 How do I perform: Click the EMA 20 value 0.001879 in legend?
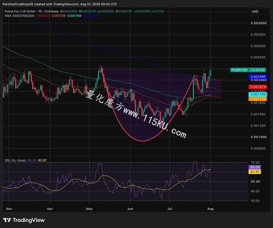click(43, 16)
